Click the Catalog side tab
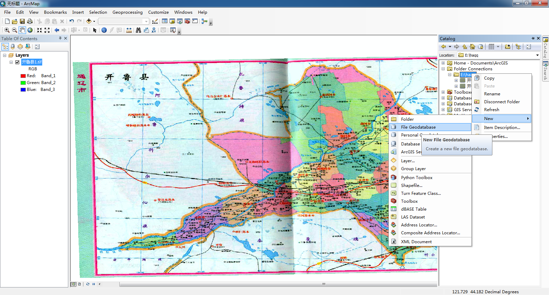549x295 pixels. pos(545,48)
